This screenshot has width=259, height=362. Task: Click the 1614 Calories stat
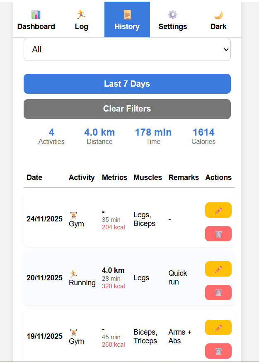203,136
